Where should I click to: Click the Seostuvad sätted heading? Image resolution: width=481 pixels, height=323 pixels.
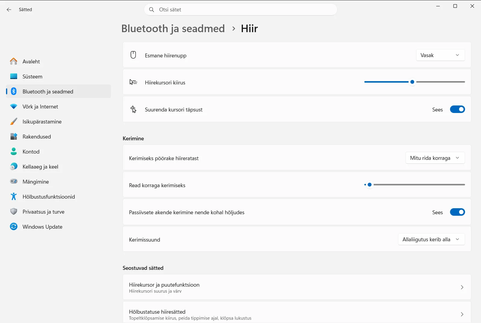pyautogui.click(x=143, y=268)
